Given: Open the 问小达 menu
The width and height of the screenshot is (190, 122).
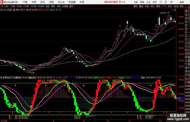Looking at the screenshot, I should (x=61, y=2).
